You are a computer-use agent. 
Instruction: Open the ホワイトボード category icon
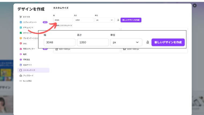pyautogui.click(x=21, y=33)
